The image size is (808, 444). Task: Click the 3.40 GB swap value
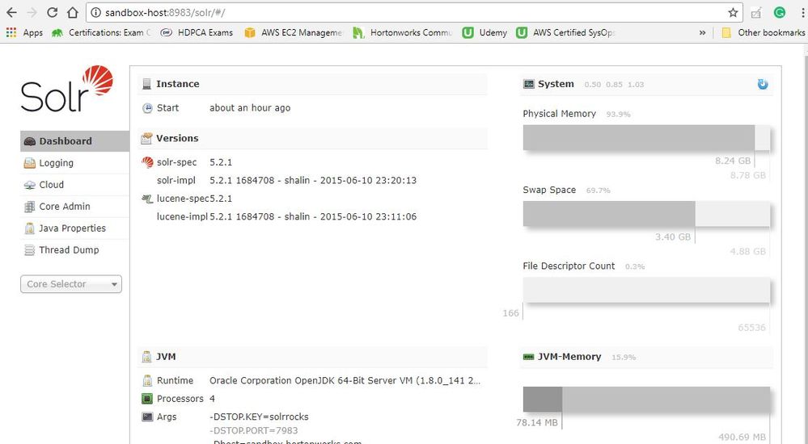(673, 237)
